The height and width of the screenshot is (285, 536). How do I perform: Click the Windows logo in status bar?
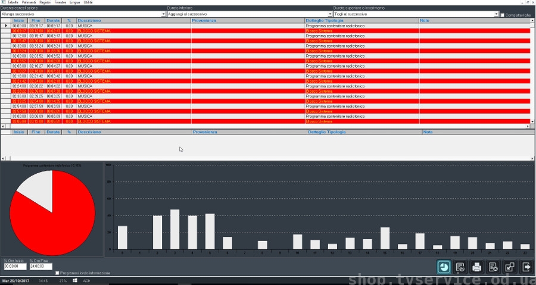(x=76, y=280)
